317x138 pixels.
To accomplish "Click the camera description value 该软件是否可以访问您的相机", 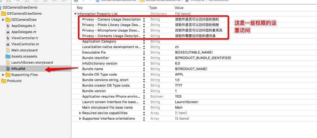I will [197, 20].
